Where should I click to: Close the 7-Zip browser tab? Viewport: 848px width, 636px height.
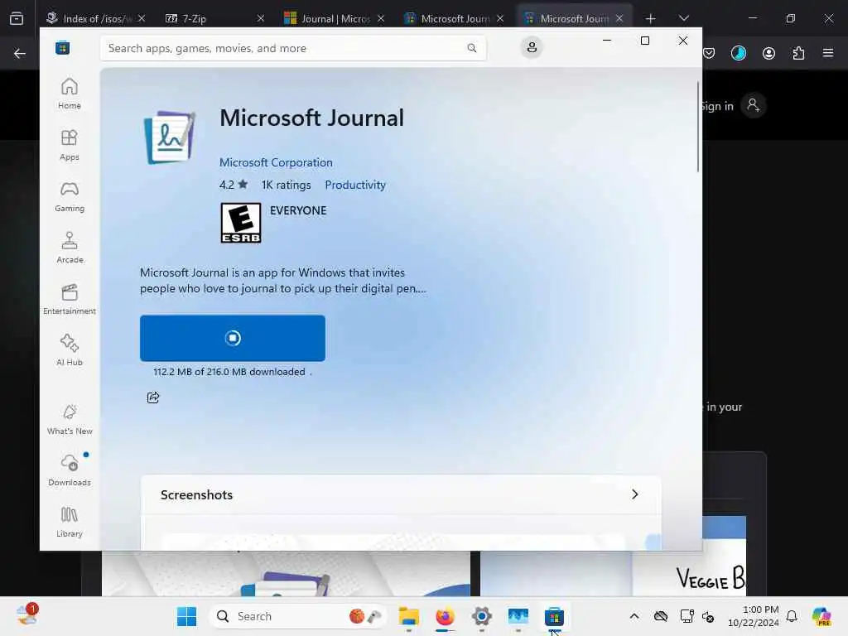point(261,18)
